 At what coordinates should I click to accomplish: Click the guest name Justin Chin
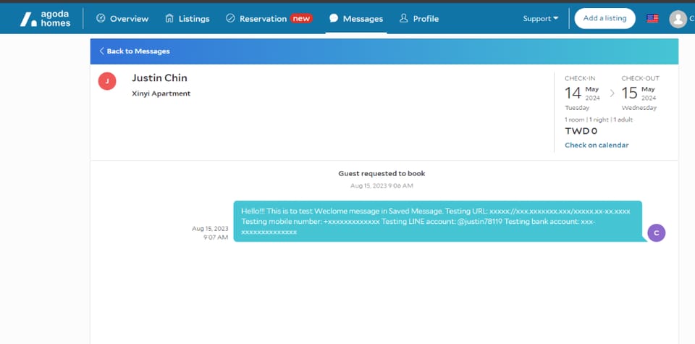click(159, 78)
